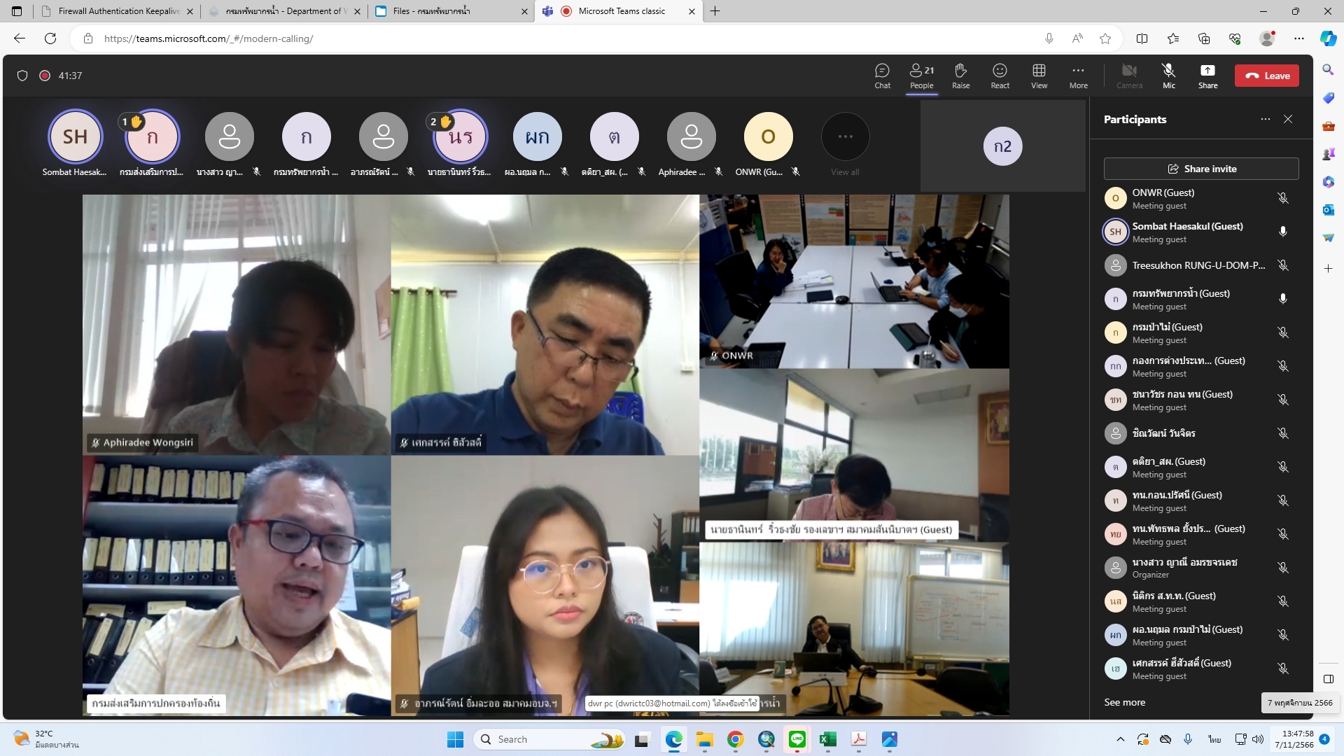The height and width of the screenshot is (756, 1344).
Task: Open the Excel taskbar icon
Action: 827,739
